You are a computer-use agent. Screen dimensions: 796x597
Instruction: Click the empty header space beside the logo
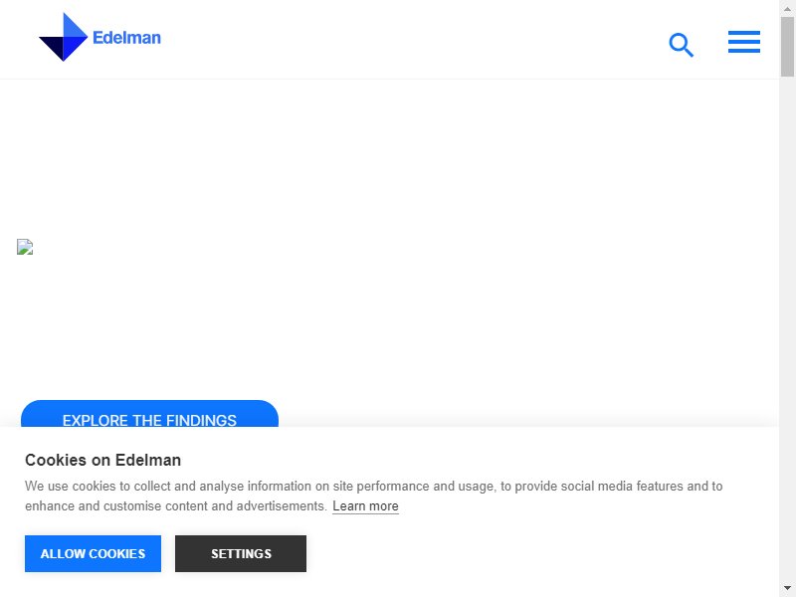pos(406,39)
